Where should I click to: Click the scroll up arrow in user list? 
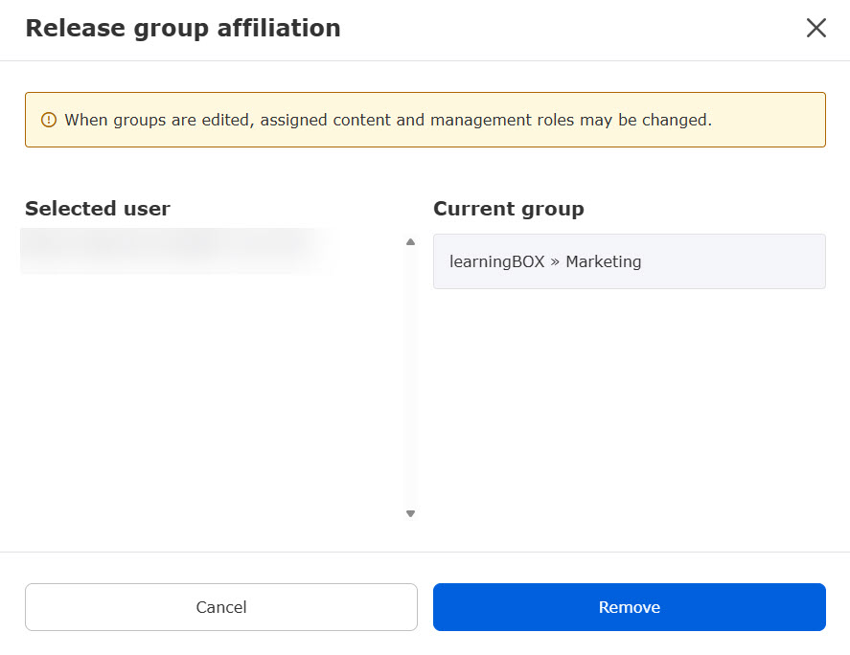click(410, 242)
